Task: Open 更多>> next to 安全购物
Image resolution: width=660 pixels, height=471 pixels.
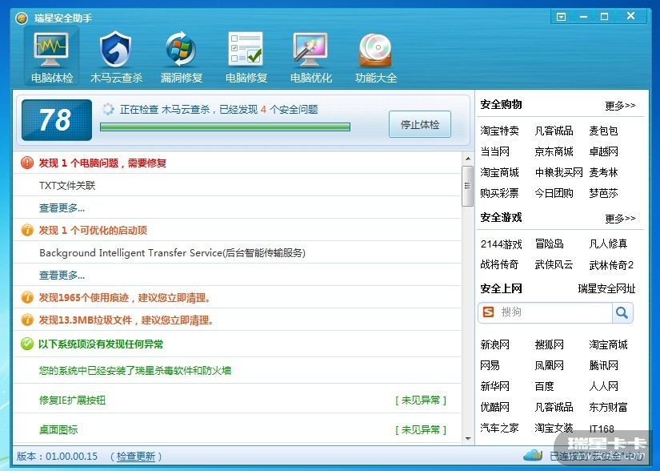Action: (620, 105)
